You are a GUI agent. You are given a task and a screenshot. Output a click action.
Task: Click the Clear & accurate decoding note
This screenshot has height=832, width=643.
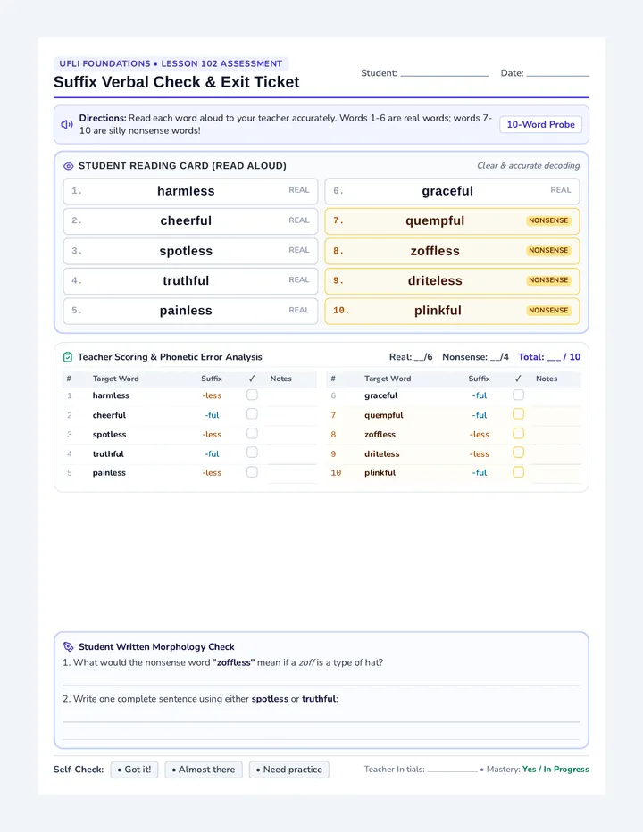[x=529, y=166]
